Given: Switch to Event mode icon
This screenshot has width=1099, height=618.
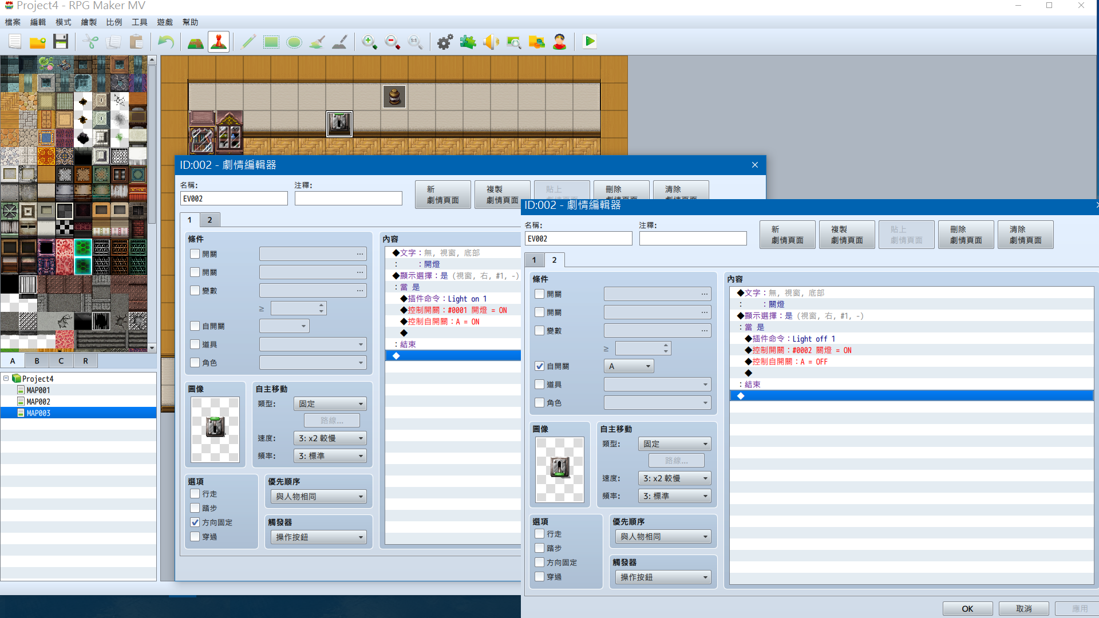Looking at the screenshot, I should [219, 42].
